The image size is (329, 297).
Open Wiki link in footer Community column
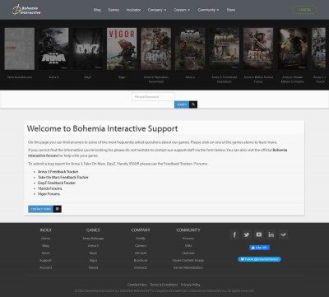(188, 246)
